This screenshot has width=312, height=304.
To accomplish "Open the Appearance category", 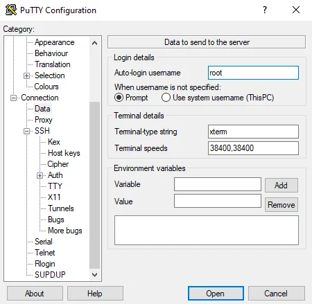I will click(55, 42).
